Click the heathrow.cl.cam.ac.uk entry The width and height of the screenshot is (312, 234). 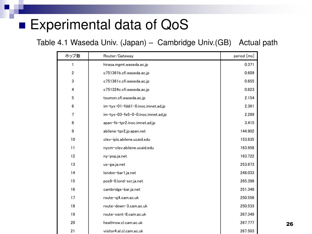click(x=123, y=223)
